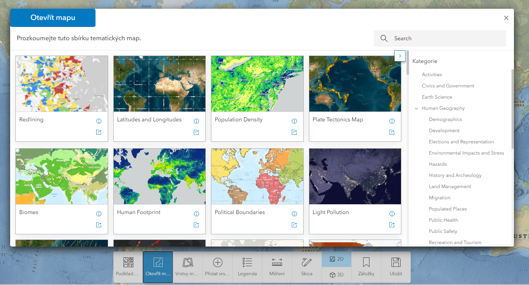Activate the Měření measurement tool

coord(277,267)
